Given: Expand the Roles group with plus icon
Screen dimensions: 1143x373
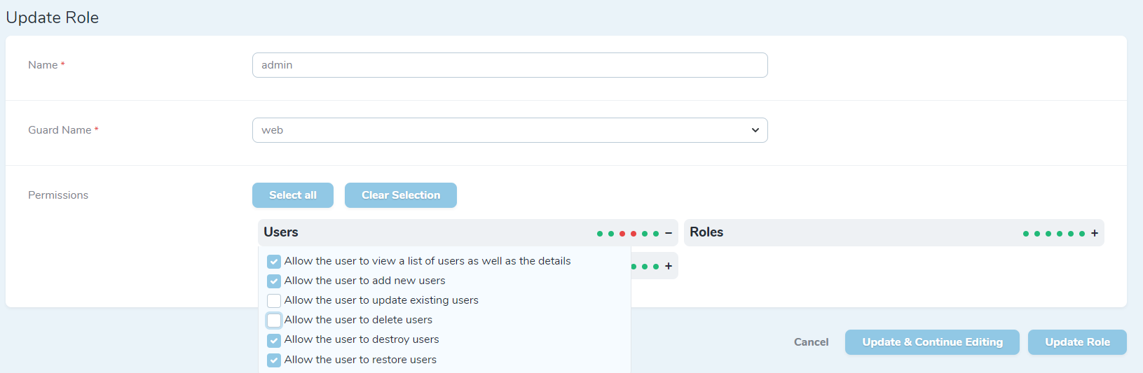Looking at the screenshot, I should (1095, 233).
